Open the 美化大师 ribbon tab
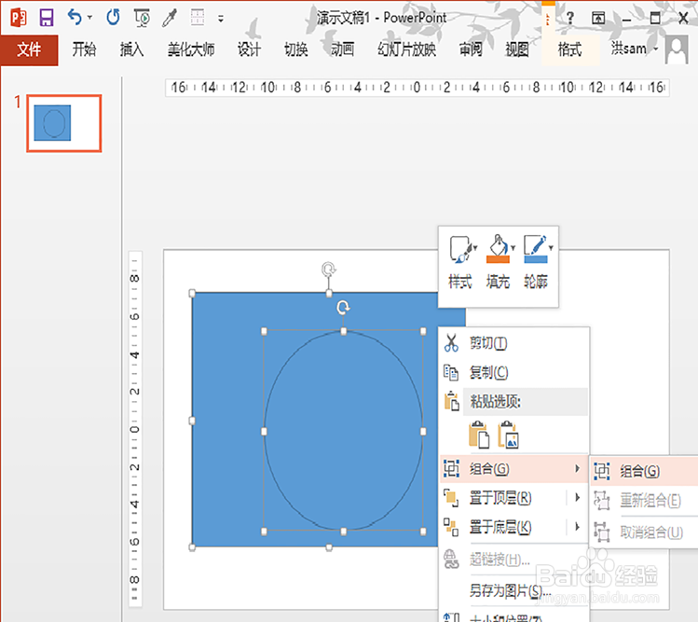Screen dimensions: 698x622 coord(191,49)
